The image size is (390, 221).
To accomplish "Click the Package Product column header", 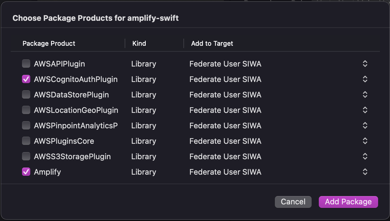I will tap(49, 43).
